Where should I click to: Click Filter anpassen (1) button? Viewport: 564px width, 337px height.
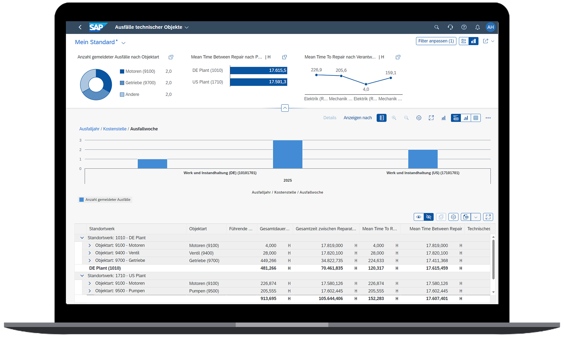436,41
